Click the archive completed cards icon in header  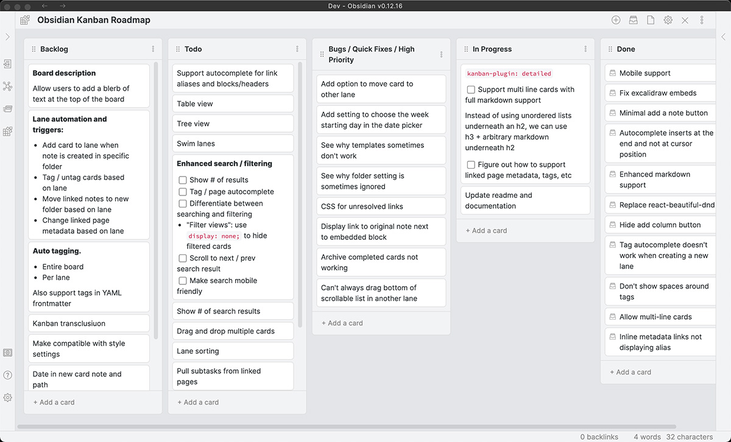[x=634, y=20]
